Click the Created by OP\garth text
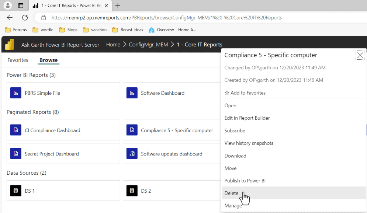Screen dimensions: 367x213 [274, 80]
